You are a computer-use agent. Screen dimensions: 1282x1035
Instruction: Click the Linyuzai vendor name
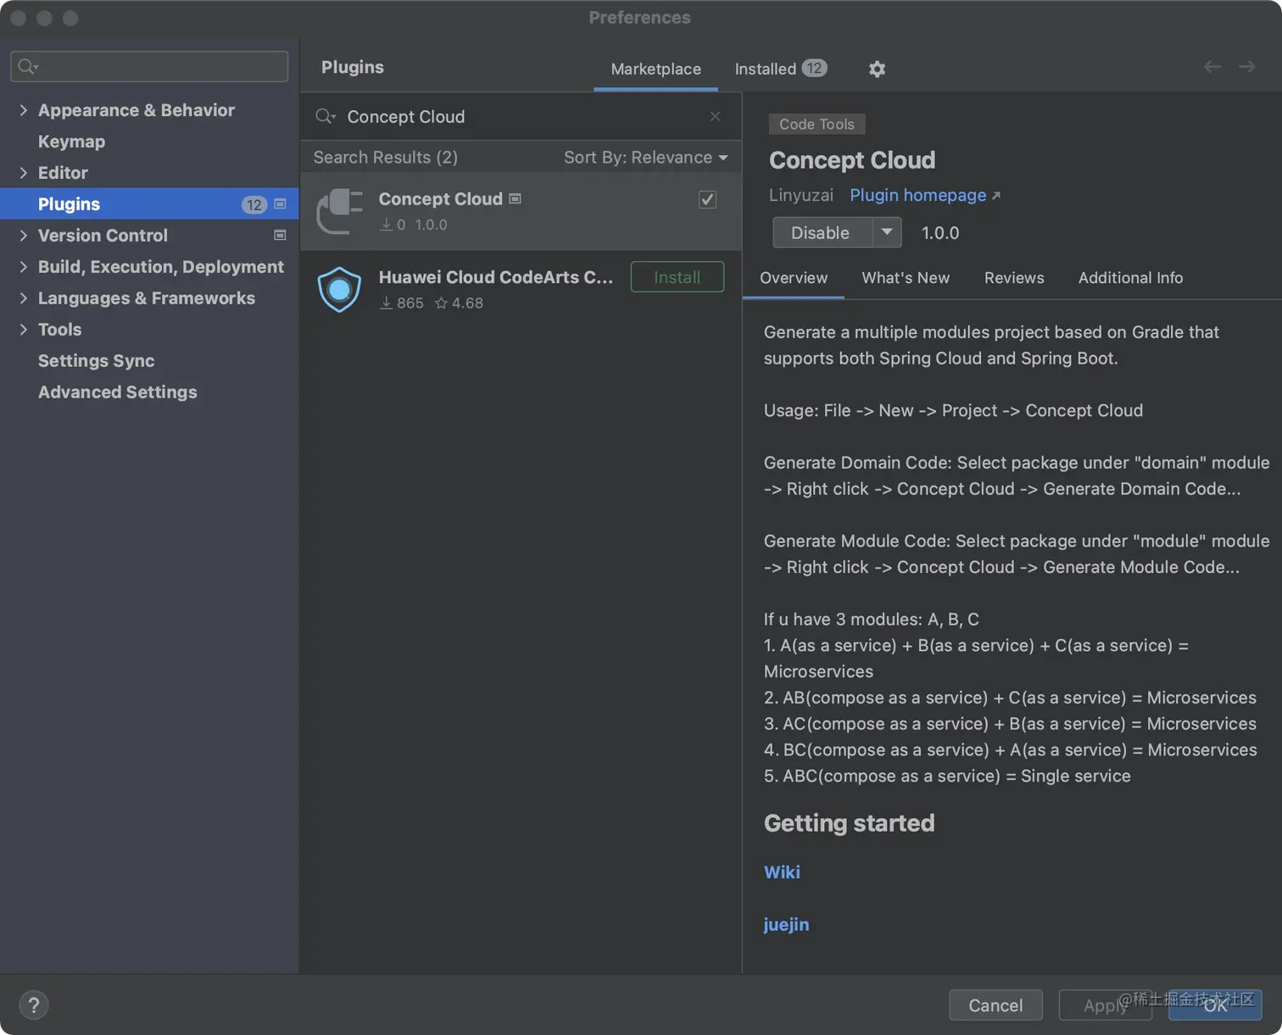point(801,195)
